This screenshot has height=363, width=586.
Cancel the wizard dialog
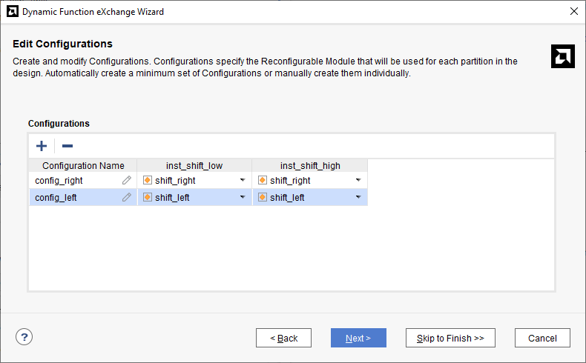click(x=542, y=338)
